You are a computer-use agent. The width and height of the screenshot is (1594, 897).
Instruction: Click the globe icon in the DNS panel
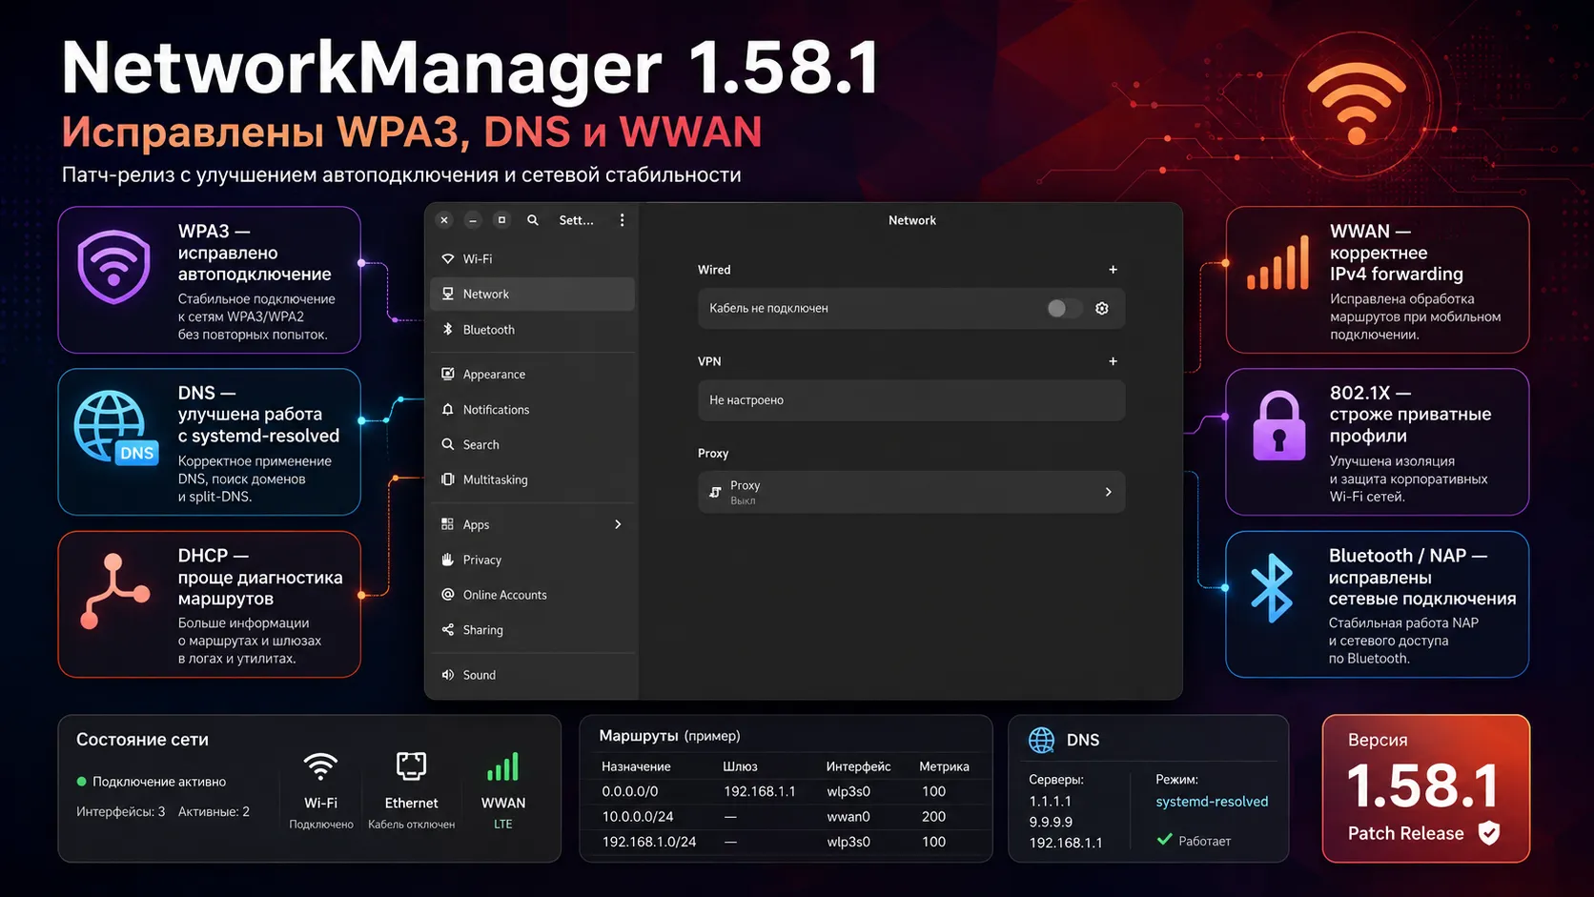1042,740
